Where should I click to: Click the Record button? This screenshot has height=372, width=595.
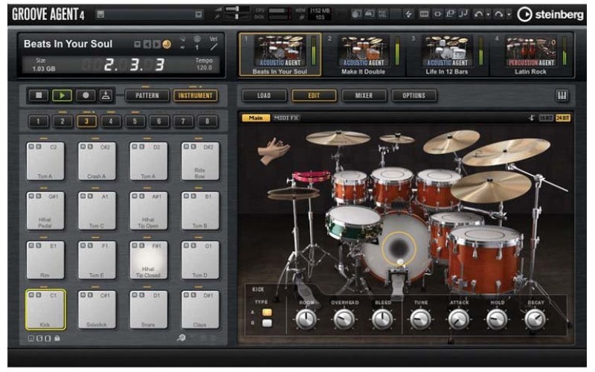point(86,95)
